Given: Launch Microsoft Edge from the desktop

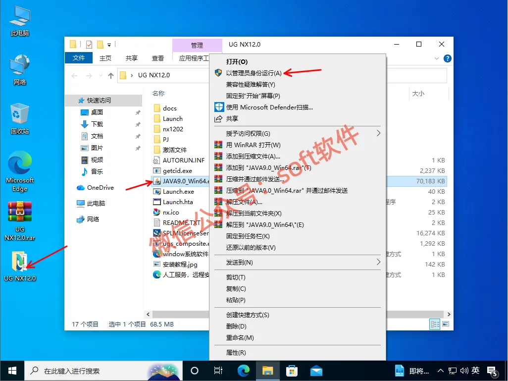Looking at the screenshot, I should 20,171.
